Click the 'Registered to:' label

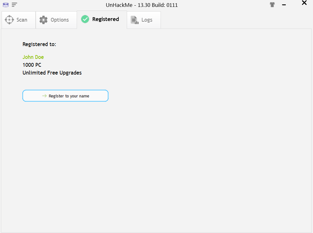coord(39,44)
